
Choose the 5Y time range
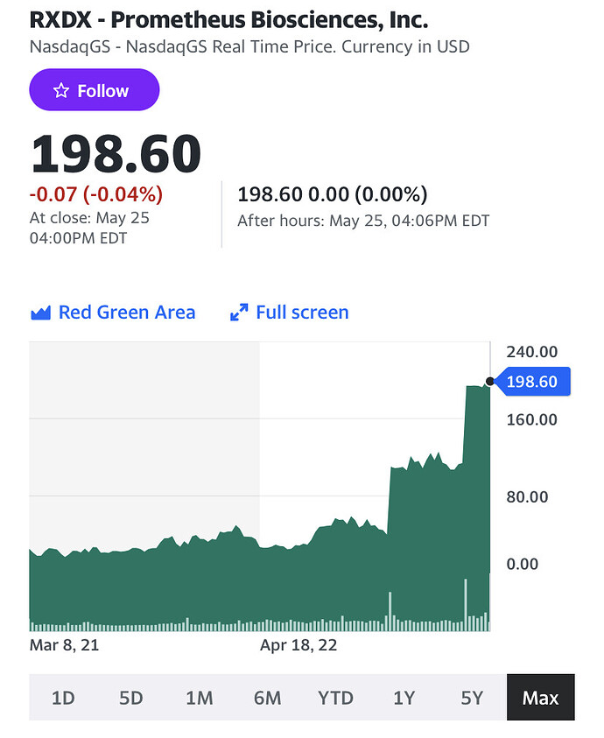pos(472,698)
